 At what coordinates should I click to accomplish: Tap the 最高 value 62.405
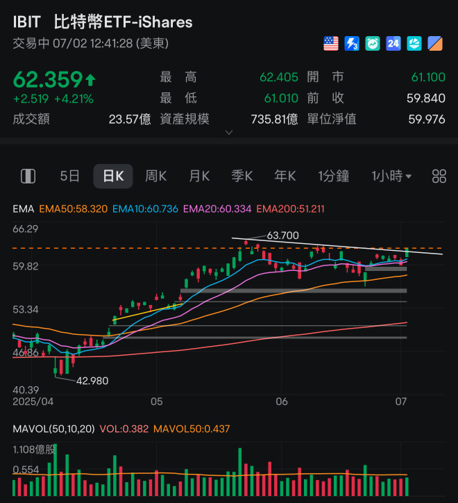[x=279, y=77]
